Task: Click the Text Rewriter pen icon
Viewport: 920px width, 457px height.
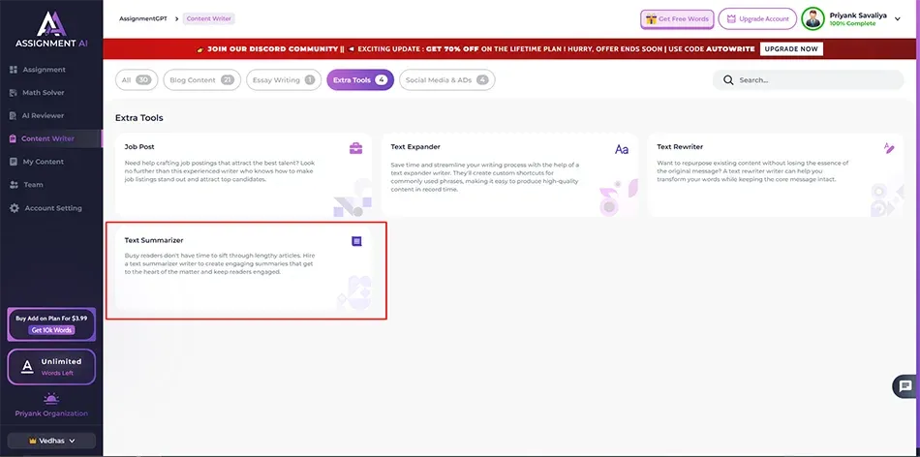Action: [x=889, y=148]
